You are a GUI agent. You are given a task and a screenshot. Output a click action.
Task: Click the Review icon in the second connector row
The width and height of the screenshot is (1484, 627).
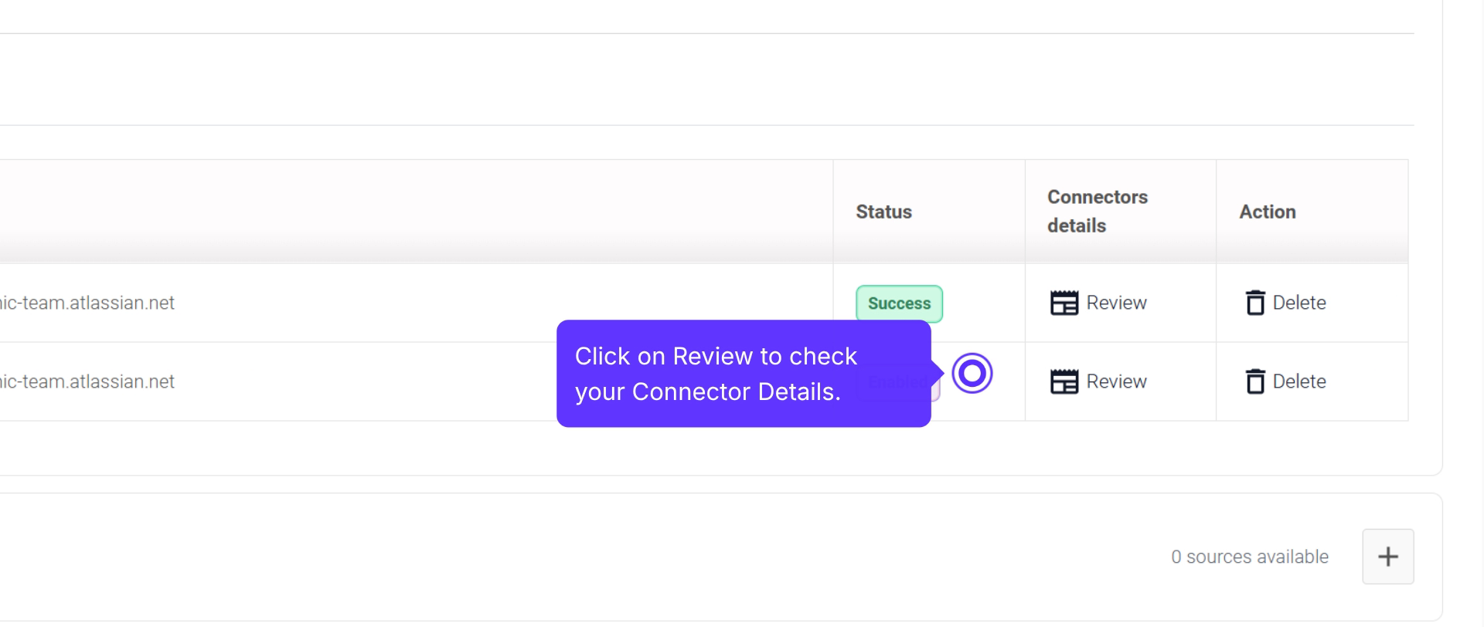tap(1064, 381)
